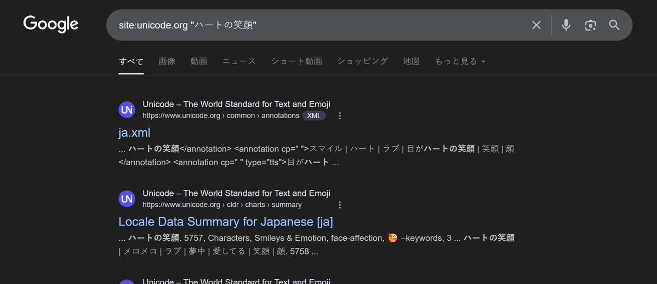Click site name above ja.xml result

236,104
